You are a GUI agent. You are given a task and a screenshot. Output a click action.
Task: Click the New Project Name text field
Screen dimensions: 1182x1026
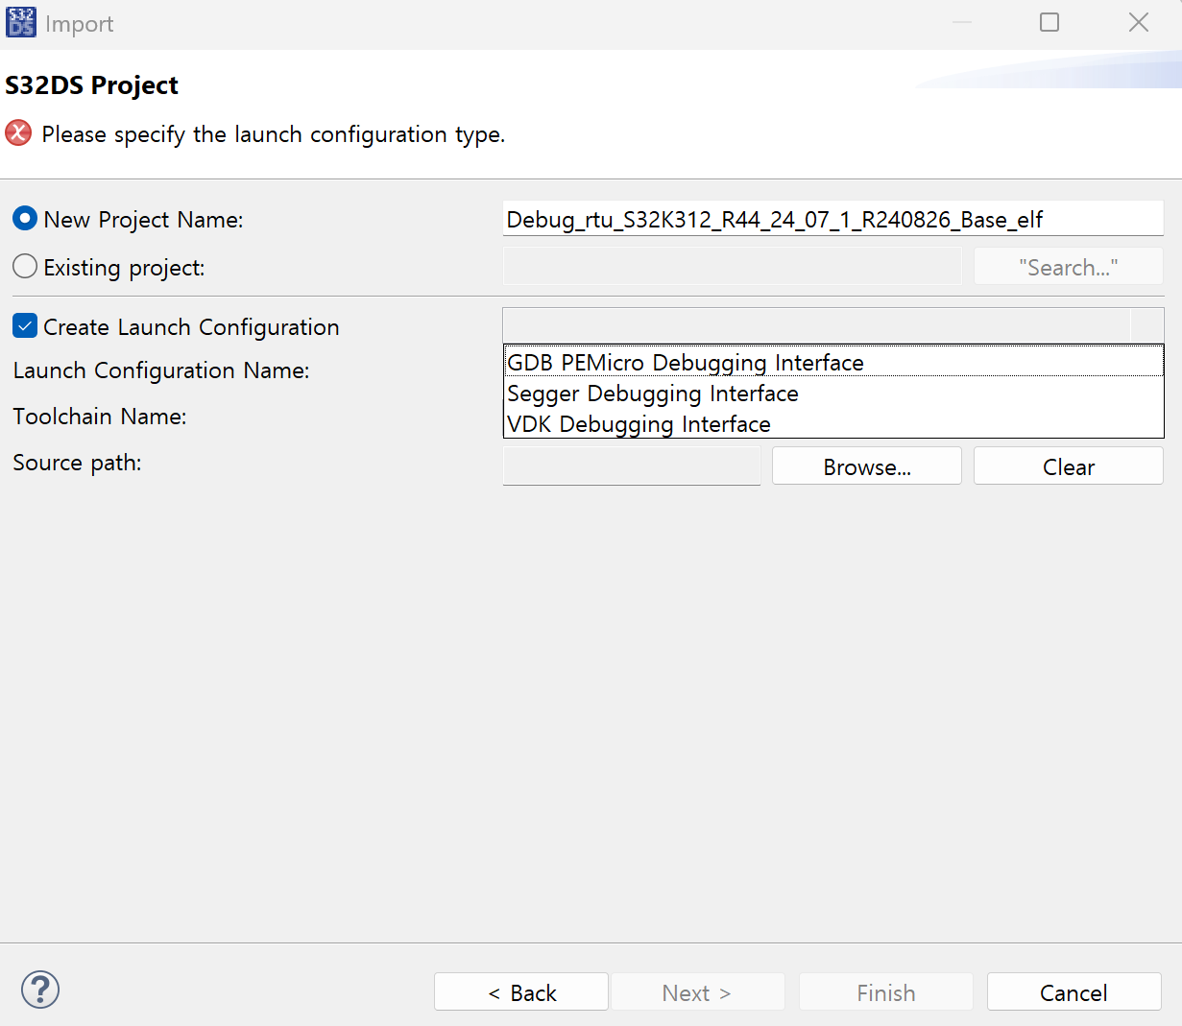(832, 219)
